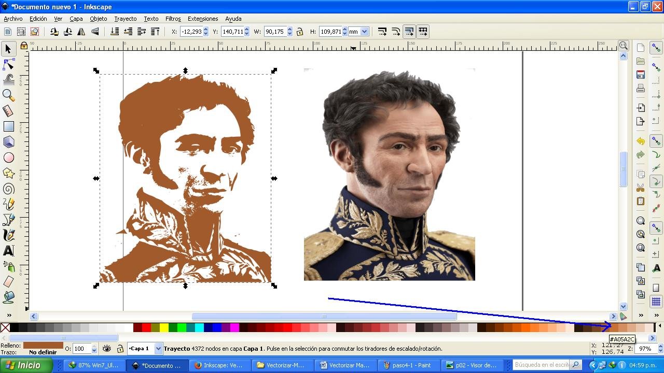Select the Paint bucket fill tool
Viewport: 664px width, 373px height.
[8, 297]
